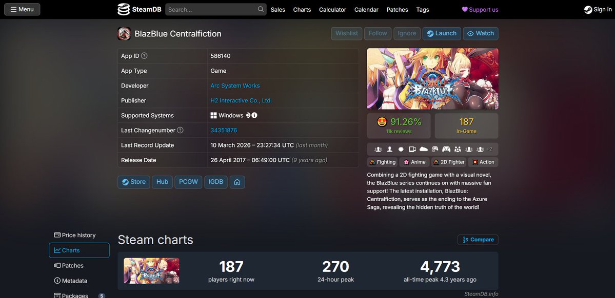Screen dimensions: 615x298
Task: Open Metadata in the left sidebar
Action: click(x=79, y=281)
